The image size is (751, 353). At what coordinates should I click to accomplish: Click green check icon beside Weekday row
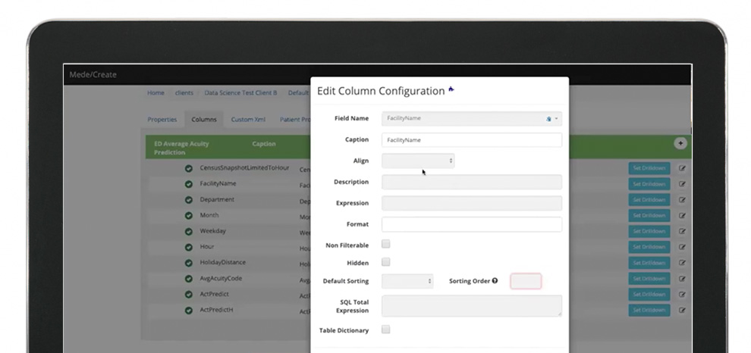pyautogui.click(x=189, y=232)
